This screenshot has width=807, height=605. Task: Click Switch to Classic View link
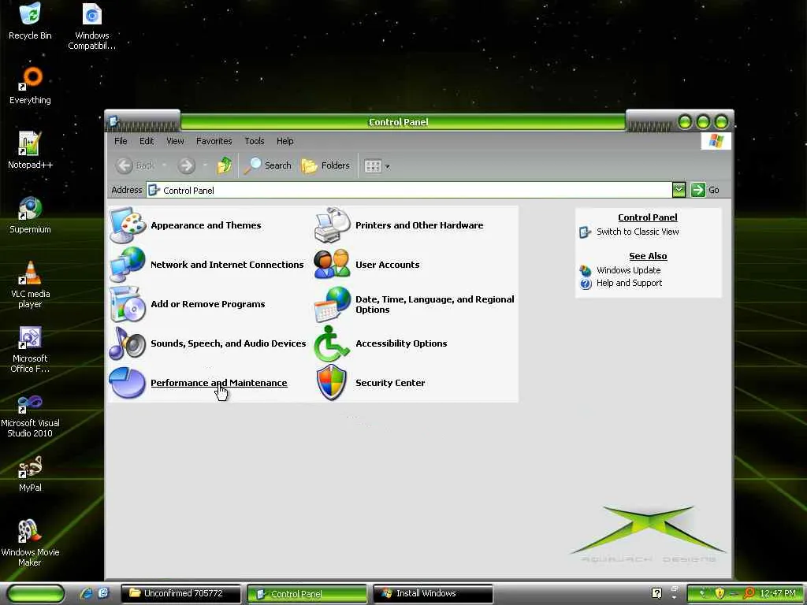pos(638,232)
